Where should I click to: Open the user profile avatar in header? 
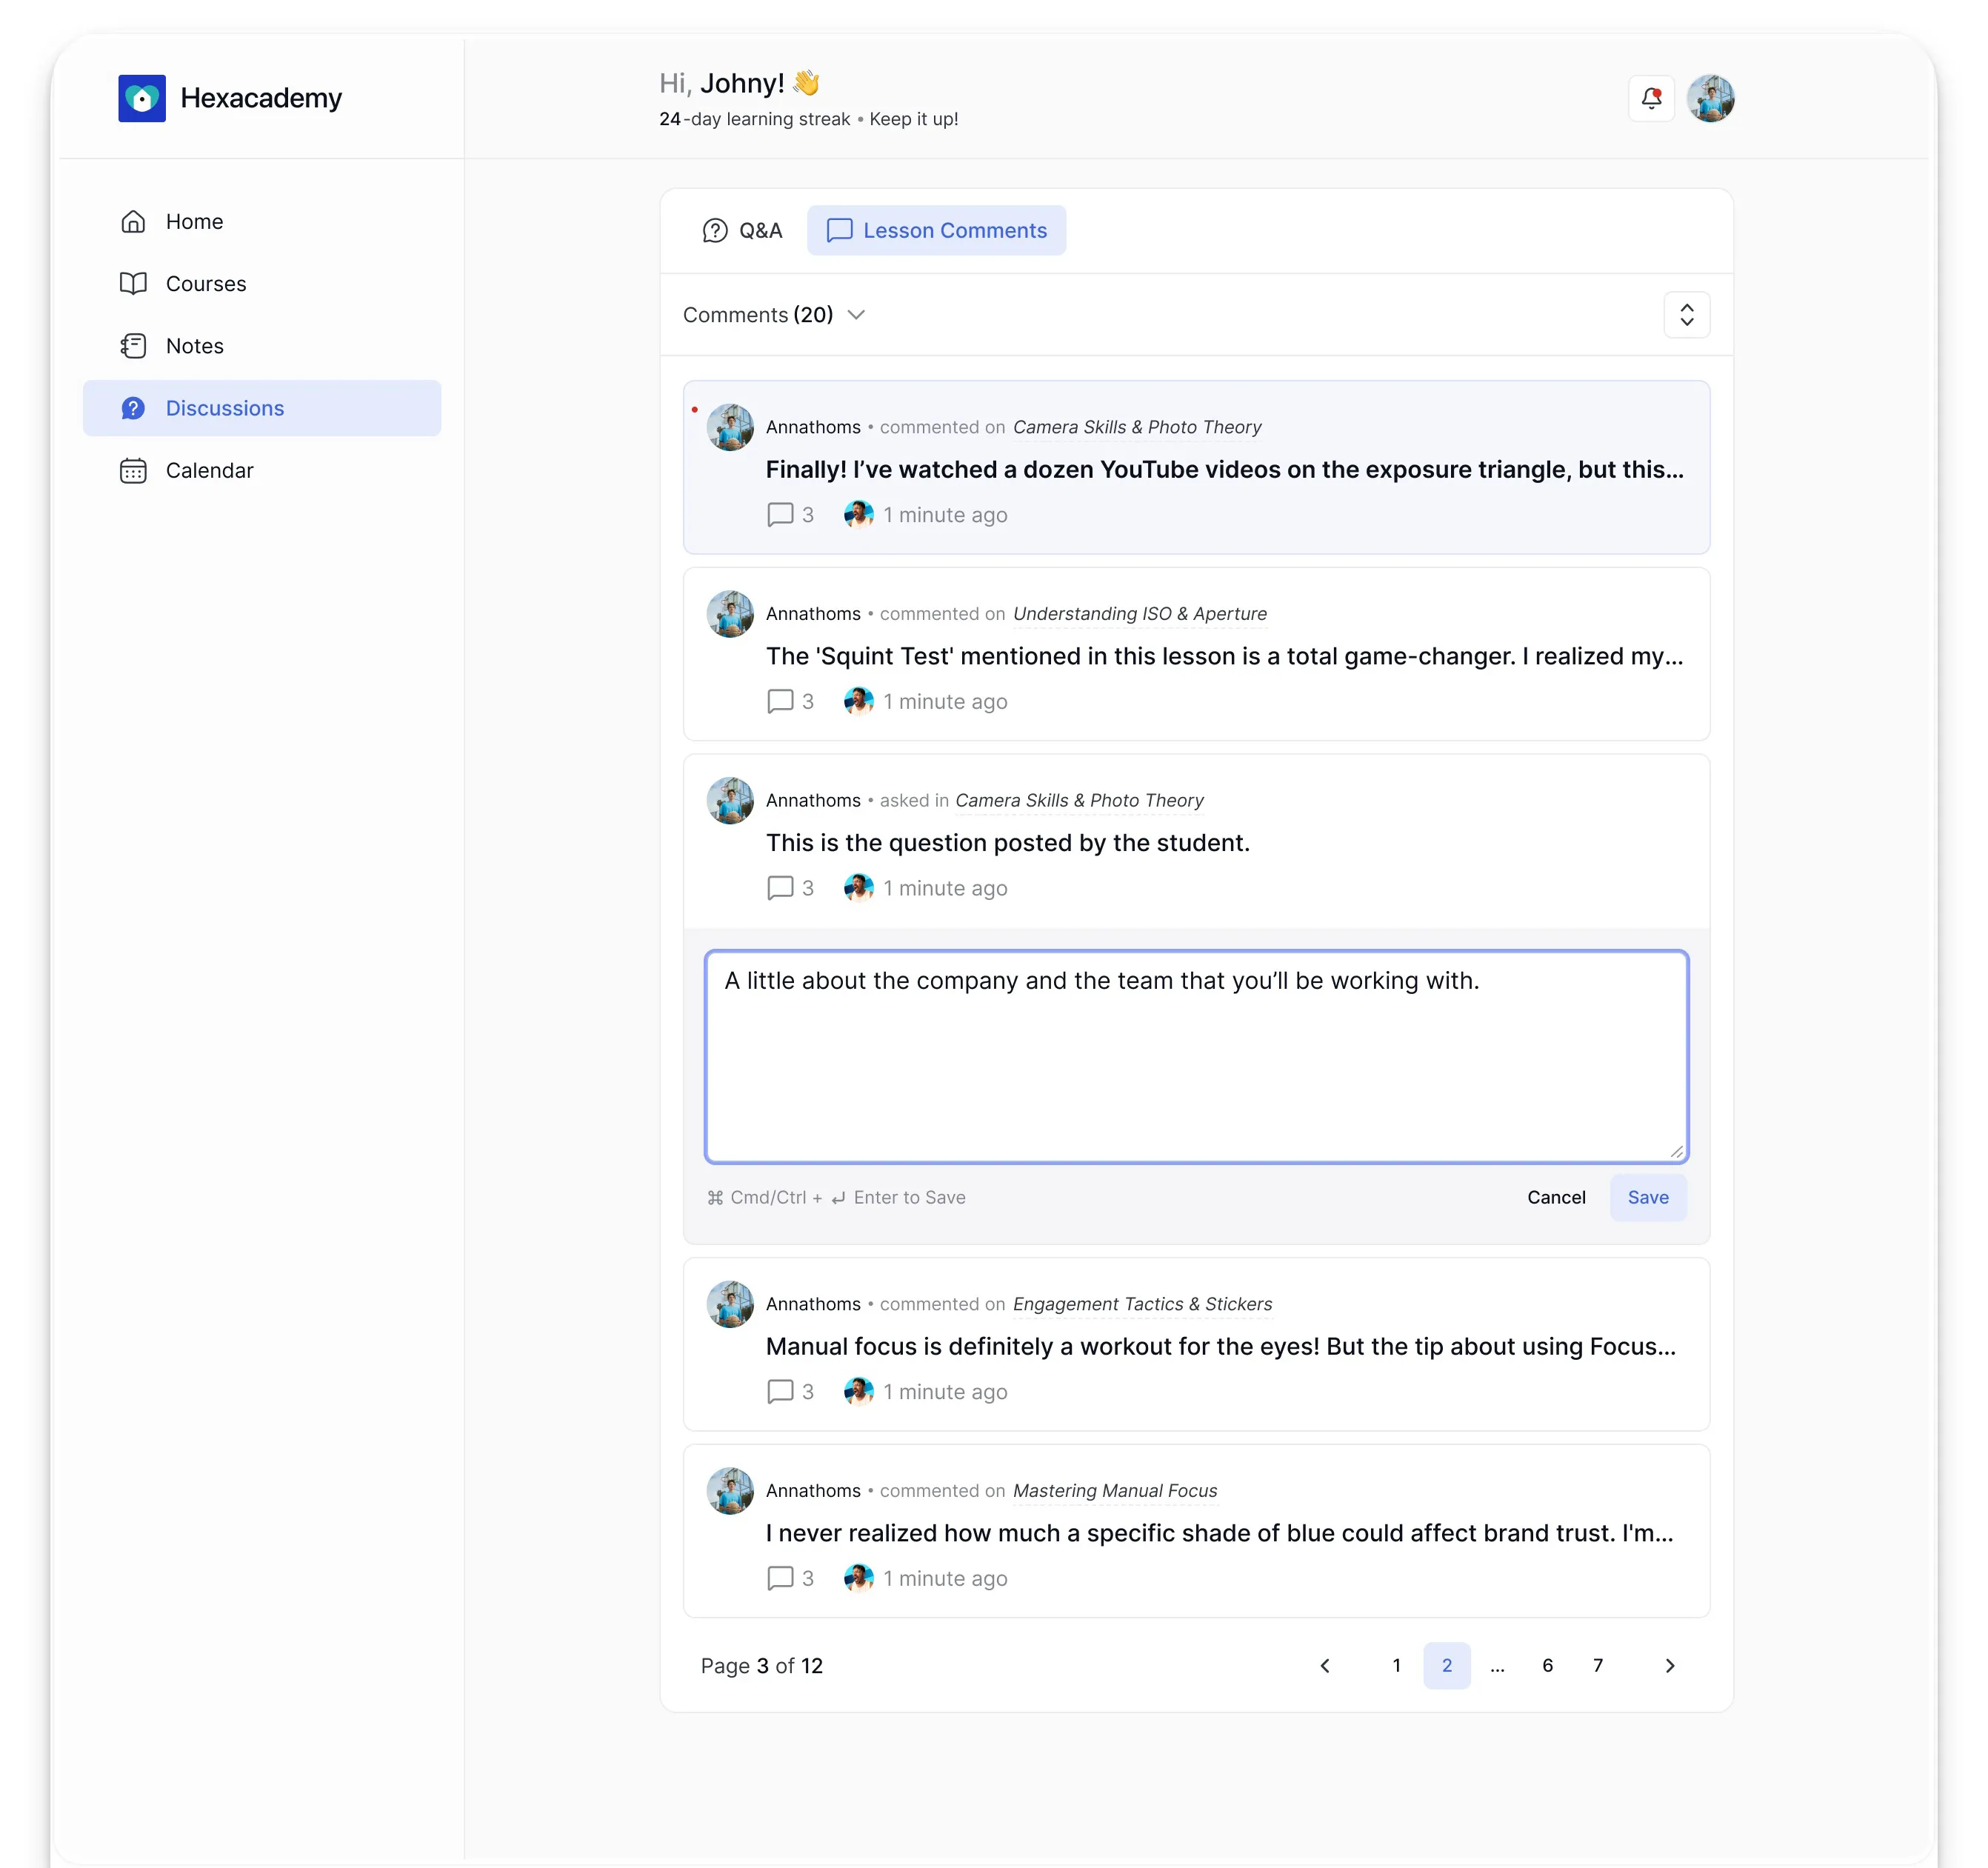click(1710, 98)
